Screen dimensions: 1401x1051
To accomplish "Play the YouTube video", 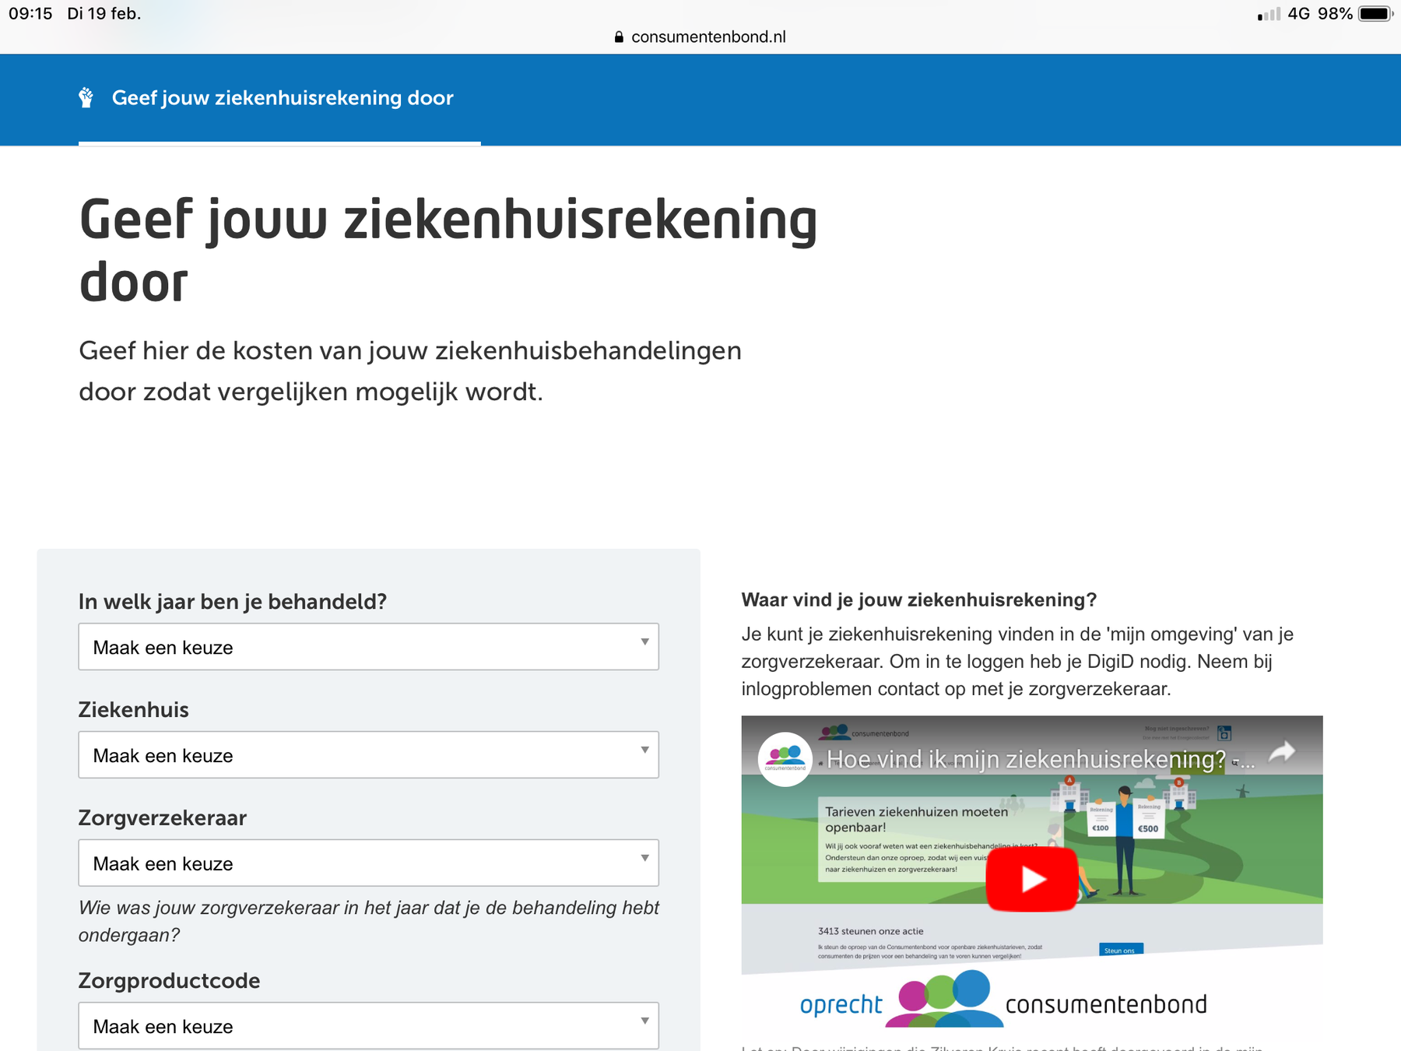I will coord(1031,879).
